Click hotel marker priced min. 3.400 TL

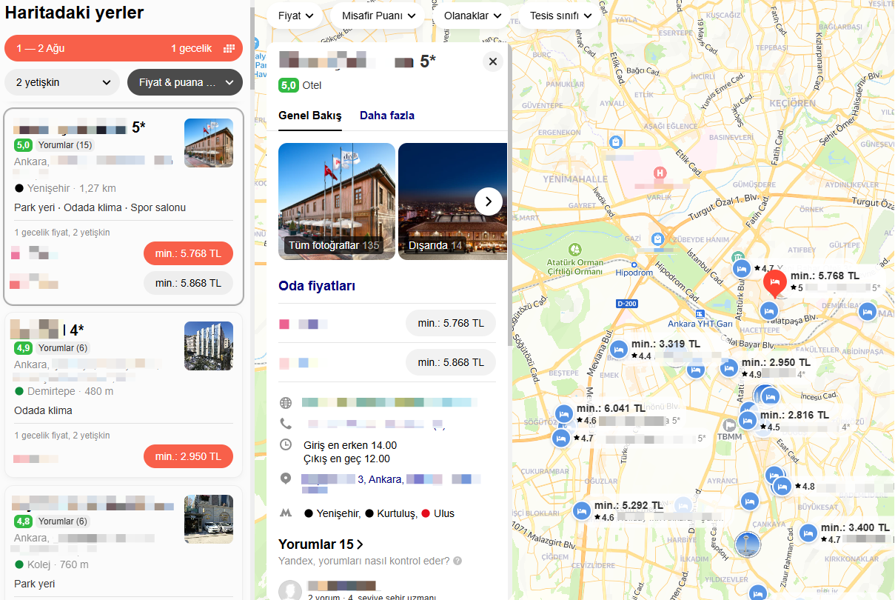[808, 533]
